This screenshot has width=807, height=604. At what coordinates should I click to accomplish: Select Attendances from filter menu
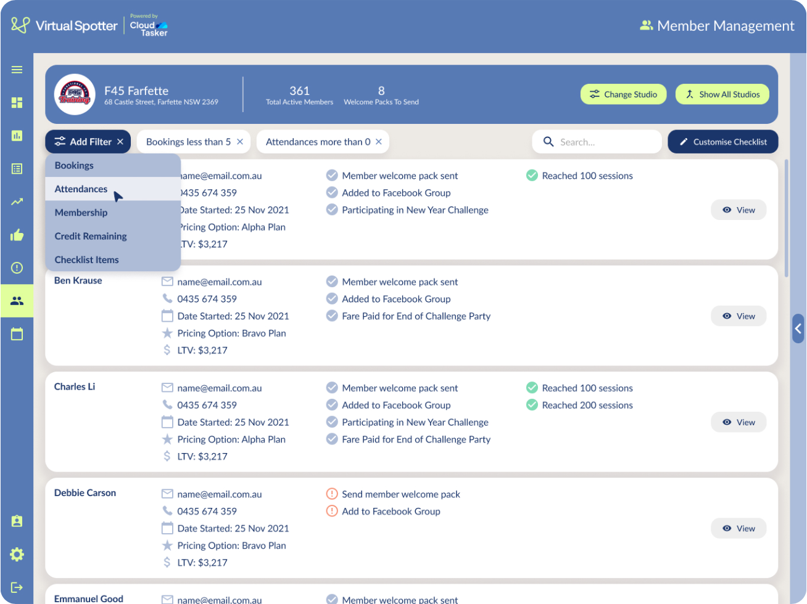coord(81,189)
